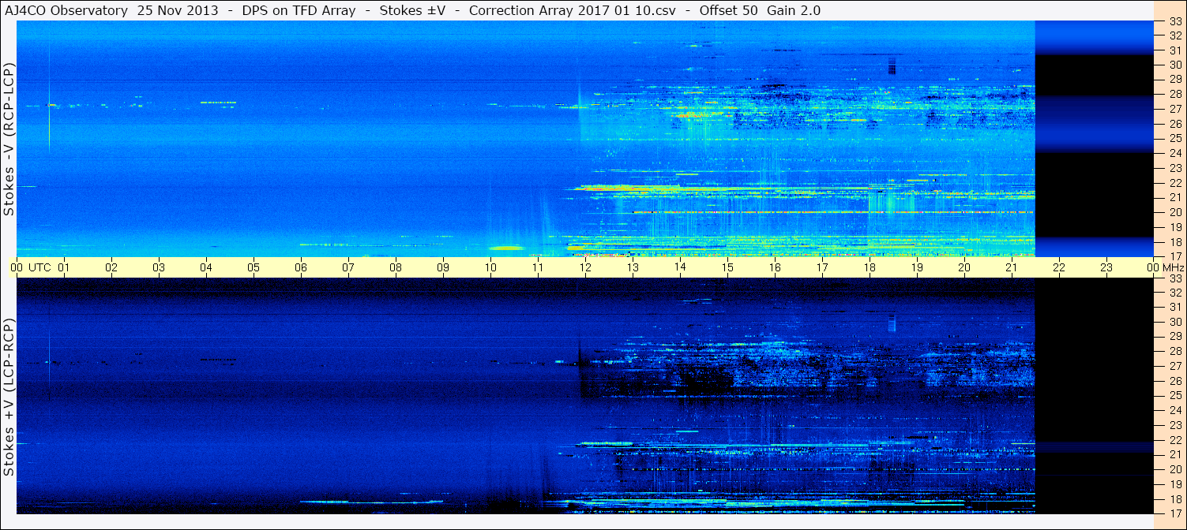Select the 17 hour tick on time axis

point(822,267)
